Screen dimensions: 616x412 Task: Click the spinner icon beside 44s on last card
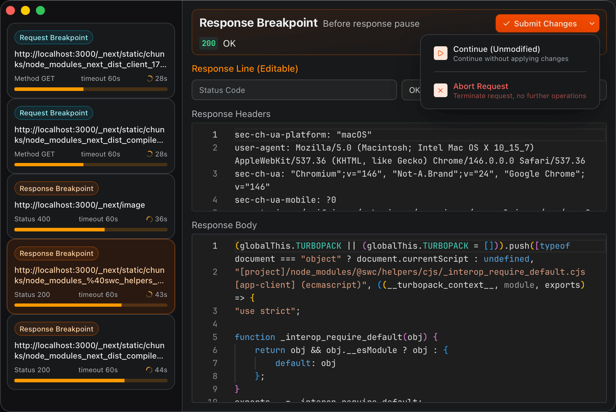(149, 370)
